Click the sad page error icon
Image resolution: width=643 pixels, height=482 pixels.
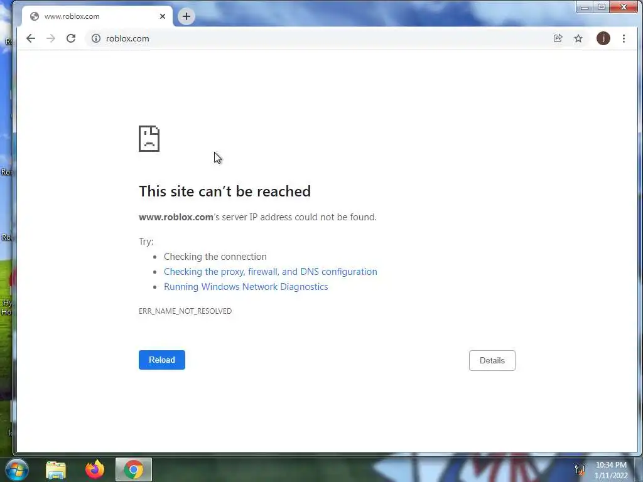click(x=149, y=139)
